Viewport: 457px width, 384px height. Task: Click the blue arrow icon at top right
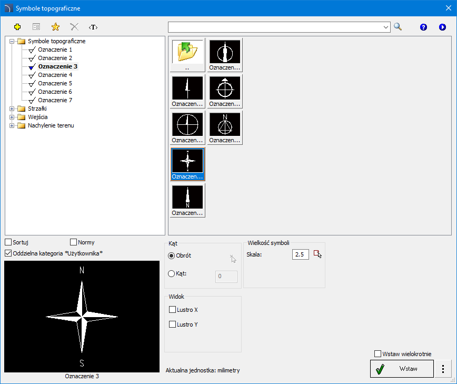click(442, 27)
